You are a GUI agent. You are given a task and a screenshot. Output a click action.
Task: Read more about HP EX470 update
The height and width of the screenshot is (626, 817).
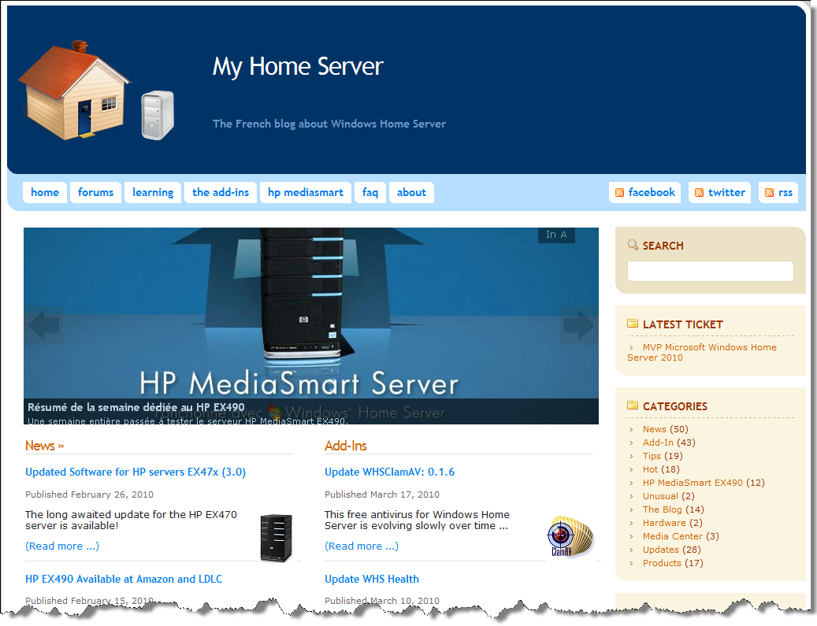(x=62, y=546)
